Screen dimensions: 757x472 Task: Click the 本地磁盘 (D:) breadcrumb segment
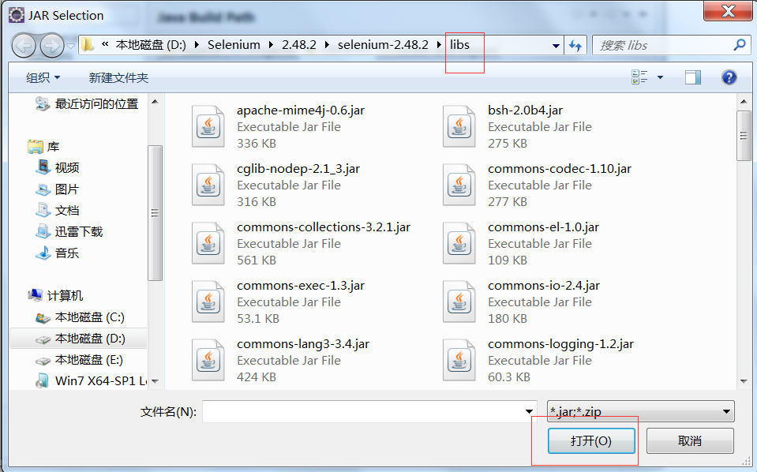pyautogui.click(x=151, y=45)
